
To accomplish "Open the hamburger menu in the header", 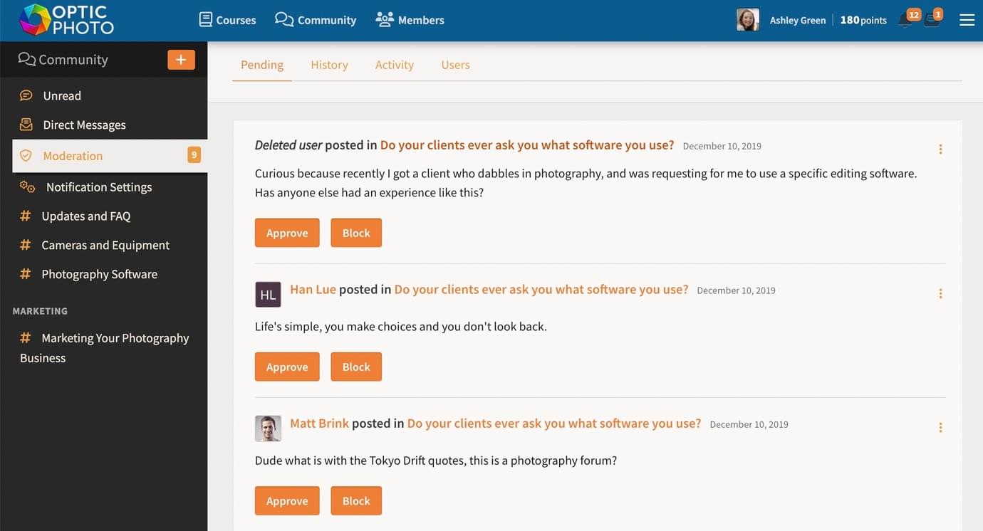I will click(967, 20).
